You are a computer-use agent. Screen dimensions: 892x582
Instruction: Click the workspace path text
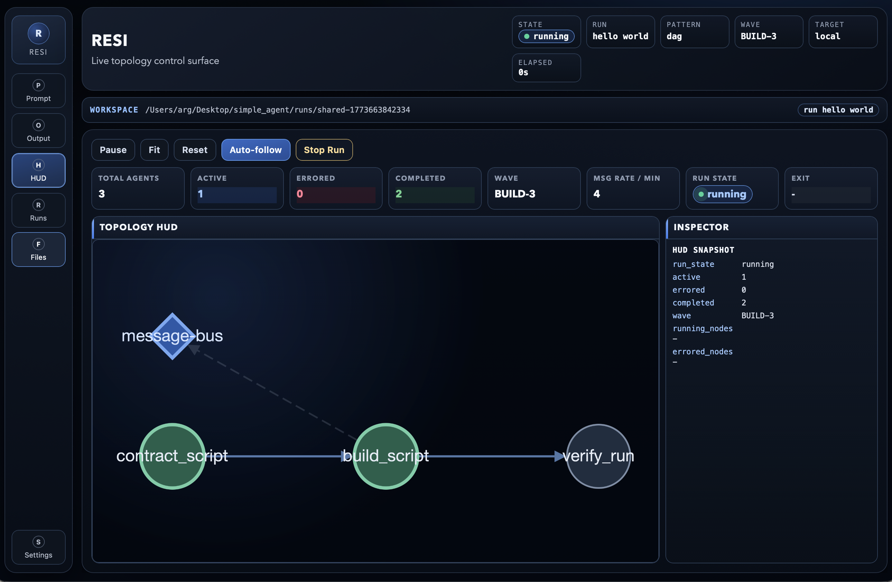(x=277, y=110)
